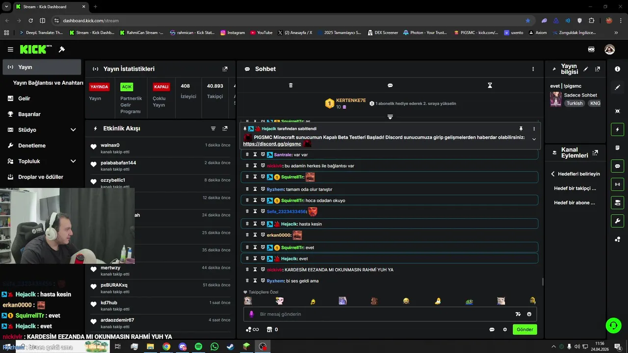Click the chat bubble icon under Sohbet

tap(390, 85)
